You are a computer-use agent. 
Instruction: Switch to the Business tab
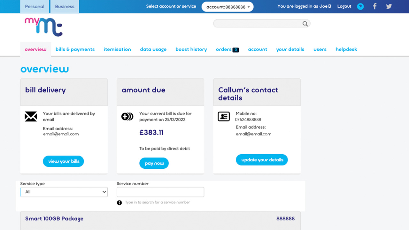click(65, 6)
